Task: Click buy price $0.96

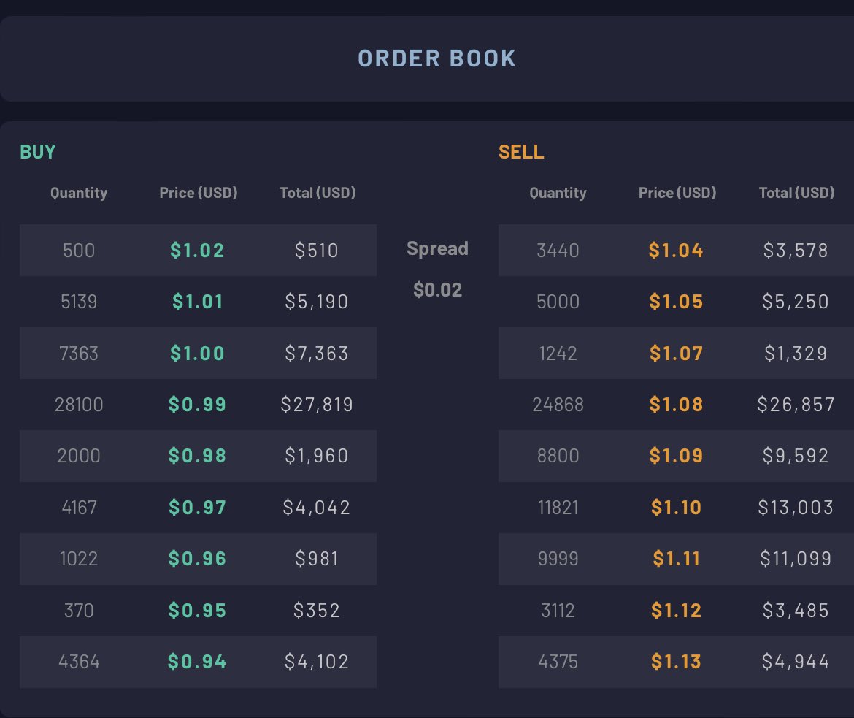Action: pos(197,559)
